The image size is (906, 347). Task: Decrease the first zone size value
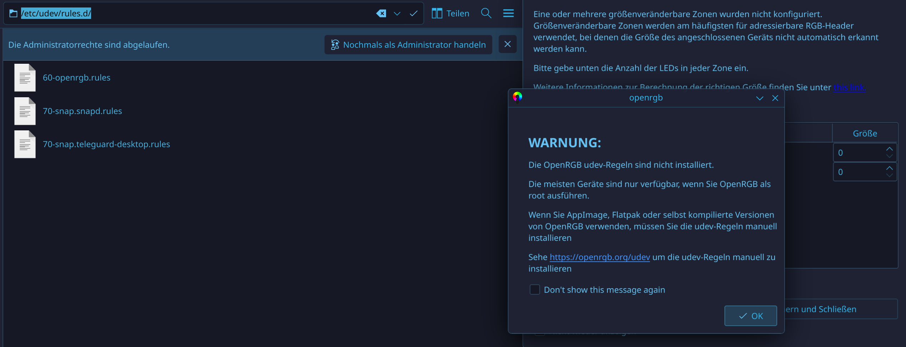tap(889, 156)
